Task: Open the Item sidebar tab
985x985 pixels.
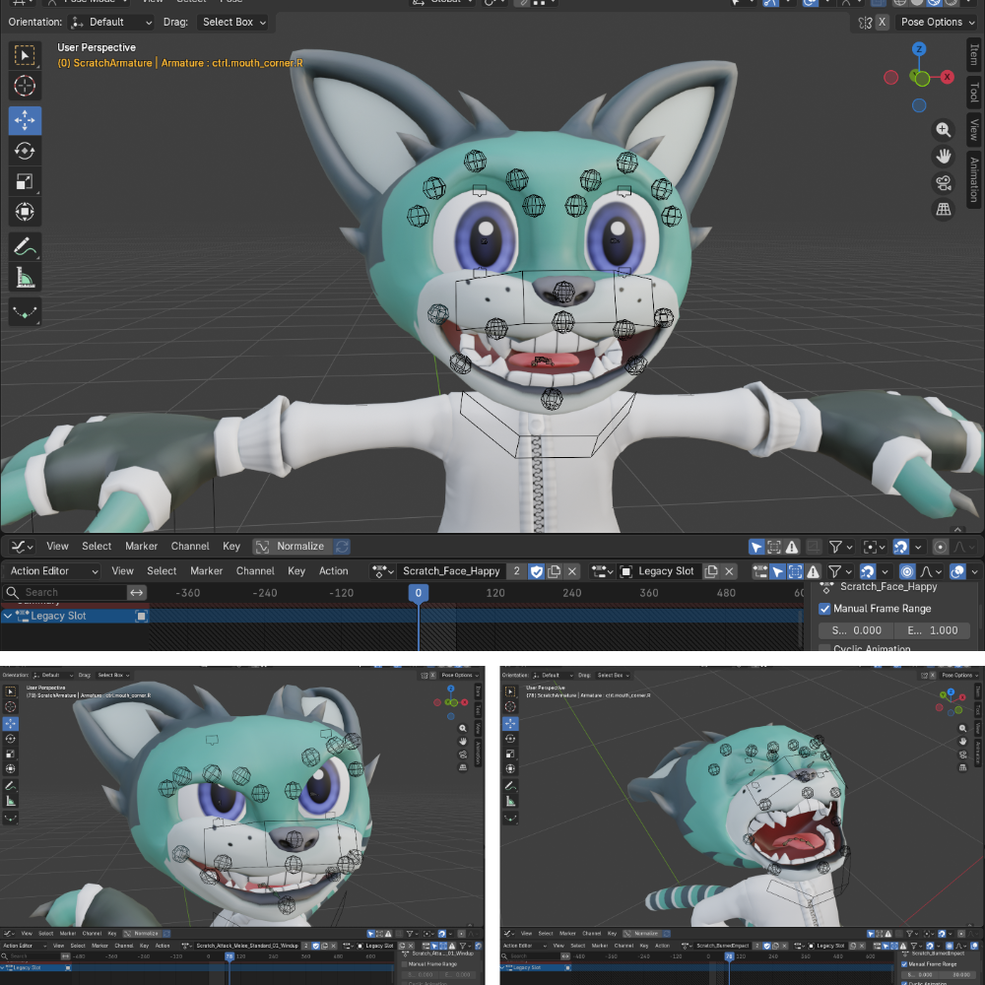Action: 974,54
